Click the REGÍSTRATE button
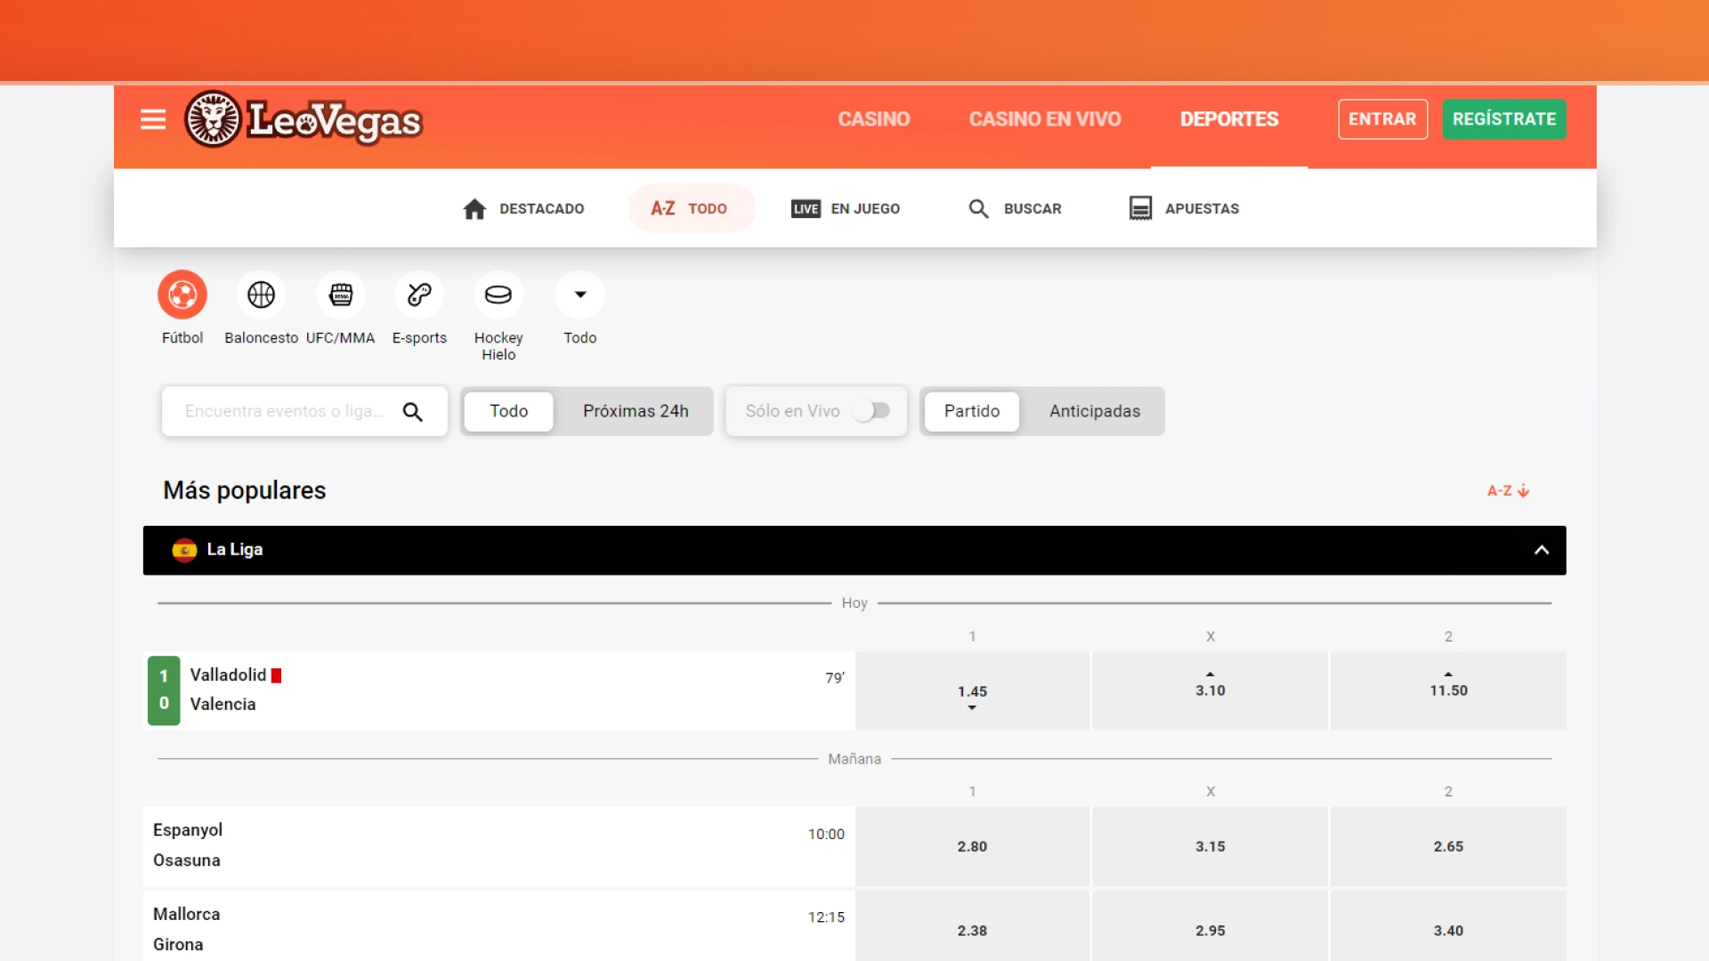This screenshot has height=961, width=1709. click(x=1504, y=119)
